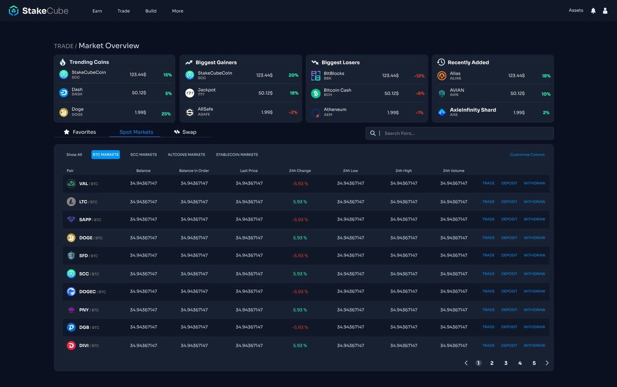The height and width of the screenshot is (387, 617).
Task: Click the SFD pair icon
Action: [71, 255]
